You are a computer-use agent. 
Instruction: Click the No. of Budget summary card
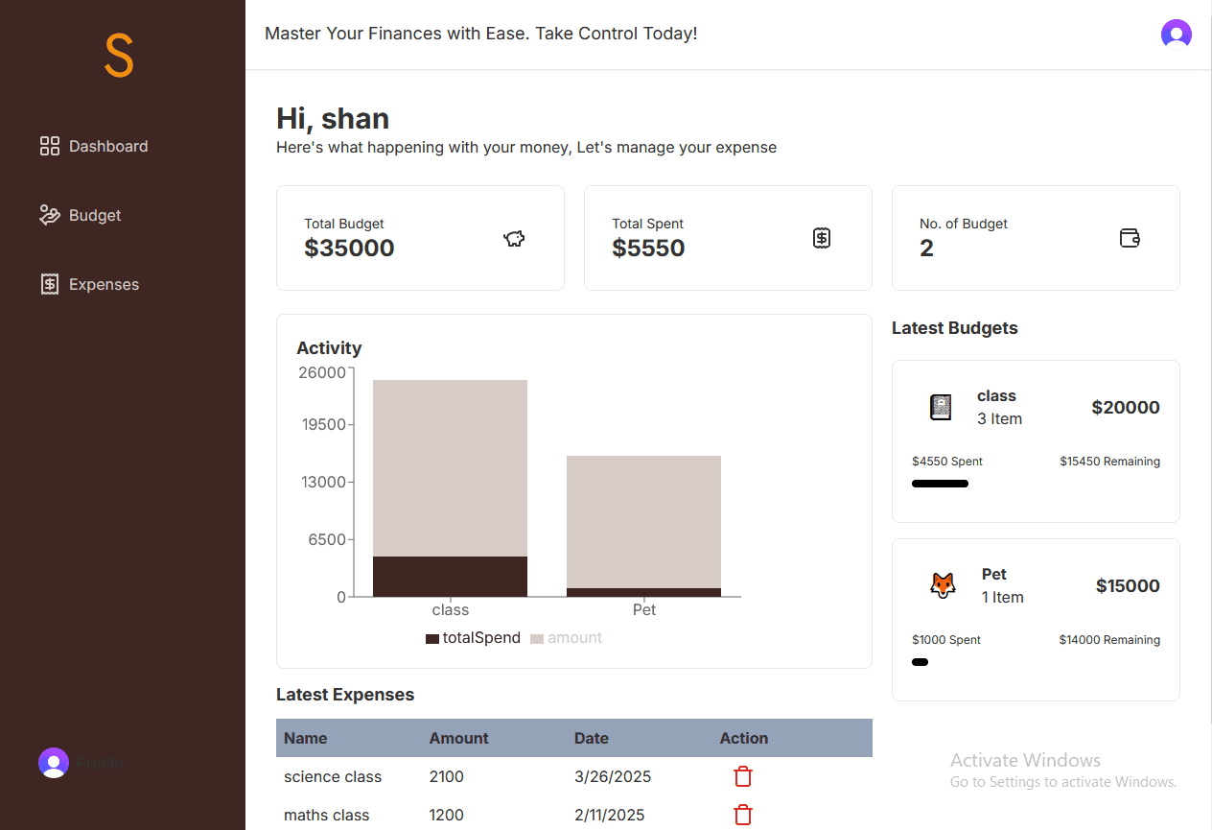click(x=1036, y=238)
